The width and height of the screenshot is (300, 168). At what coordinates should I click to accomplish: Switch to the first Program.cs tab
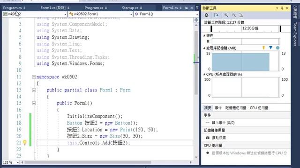13,8
